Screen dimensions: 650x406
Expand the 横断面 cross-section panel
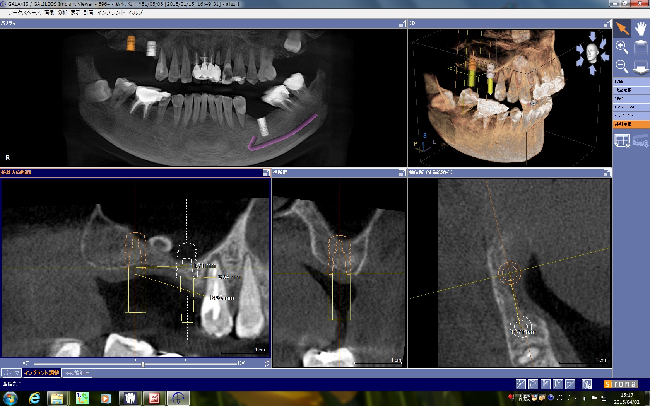click(x=402, y=173)
